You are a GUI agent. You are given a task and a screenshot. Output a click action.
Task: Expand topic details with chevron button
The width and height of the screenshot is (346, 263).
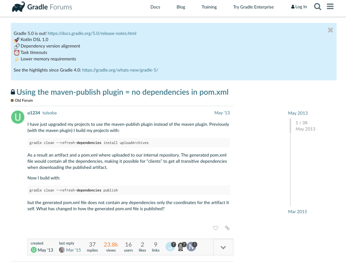coord(223,247)
